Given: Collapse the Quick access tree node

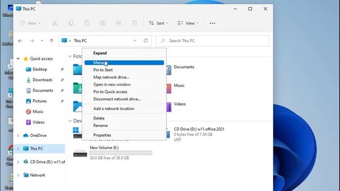Looking at the screenshot, I should point(18,58).
